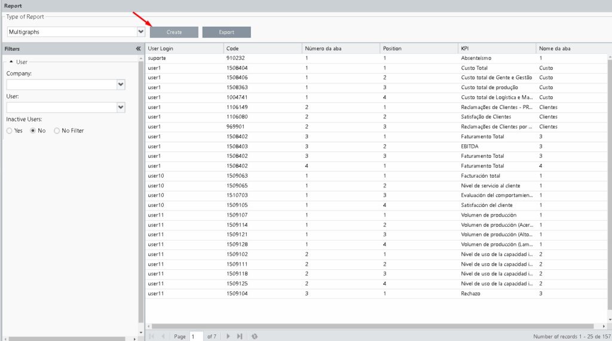
Task: Go to the next page of records
Action: pyautogui.click(x=228, y=337)
